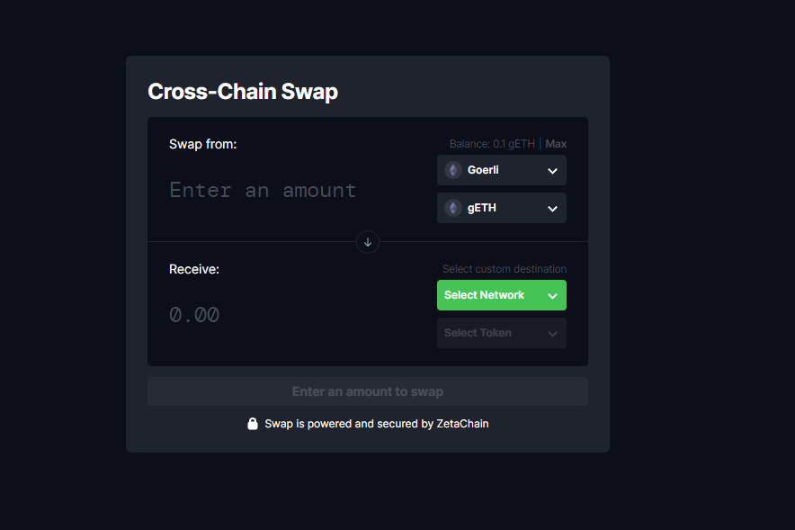The image size is (795, 530).
Task: Click the chevron on the Goerli selector
Action: (552, 171)
